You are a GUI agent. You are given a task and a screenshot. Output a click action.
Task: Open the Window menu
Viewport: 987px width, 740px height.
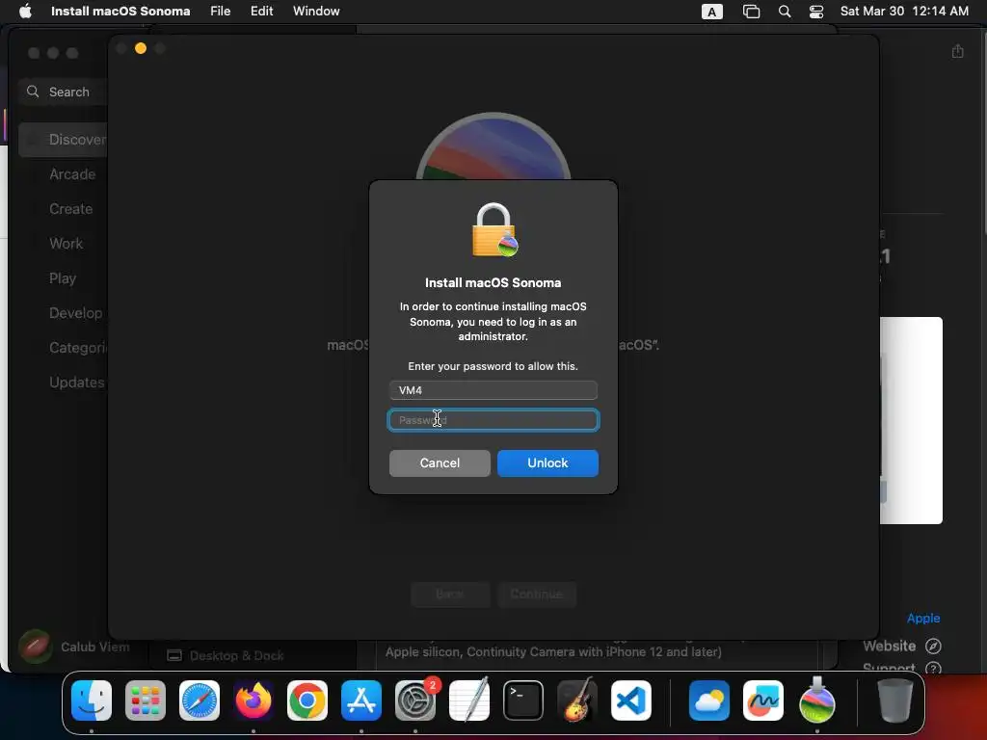(x=316, y=11)
